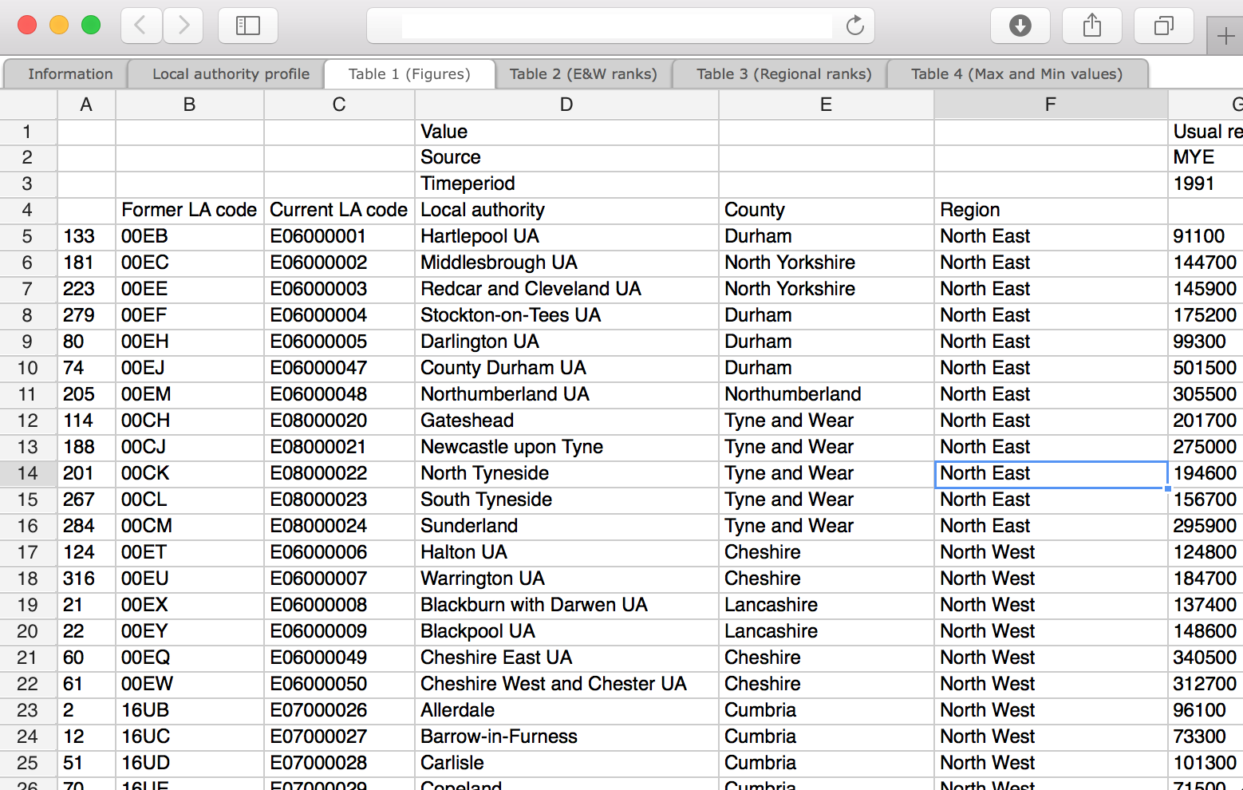Image resolution: width=1243 pixels, height=790 pixels.
Task: Show all open tabs overview
Action: [1163, 25]
